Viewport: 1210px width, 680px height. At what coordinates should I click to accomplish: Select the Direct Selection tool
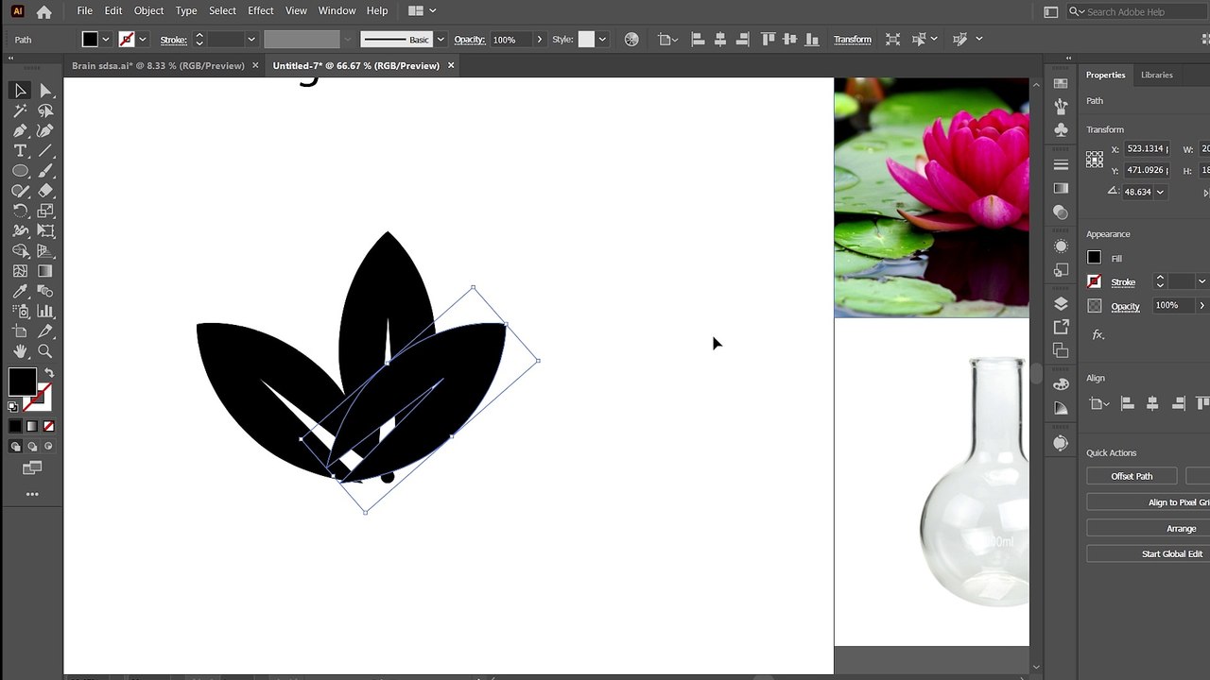[45, 91]
